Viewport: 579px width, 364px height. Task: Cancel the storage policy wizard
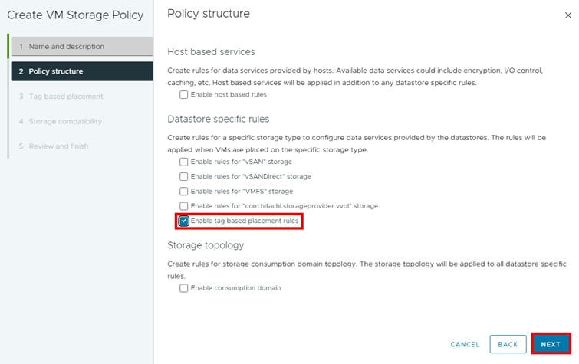point(465,345)
